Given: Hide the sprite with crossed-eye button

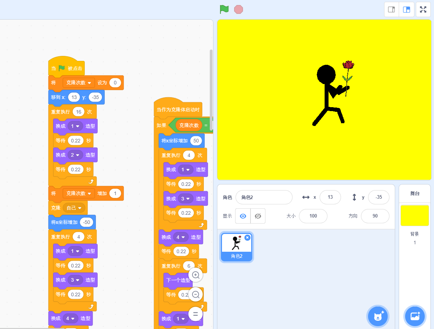Looking at the screenshot, I should 258,216.
